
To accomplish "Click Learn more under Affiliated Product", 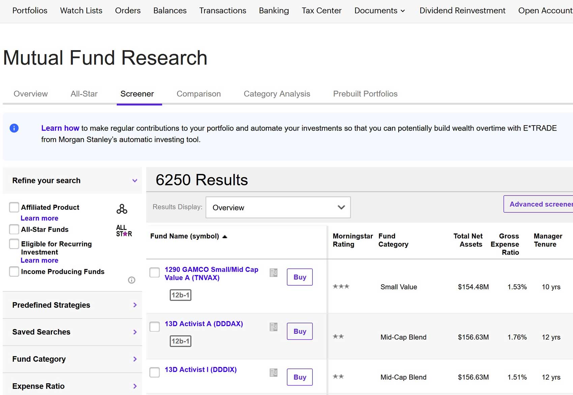I will pos(39,218).
